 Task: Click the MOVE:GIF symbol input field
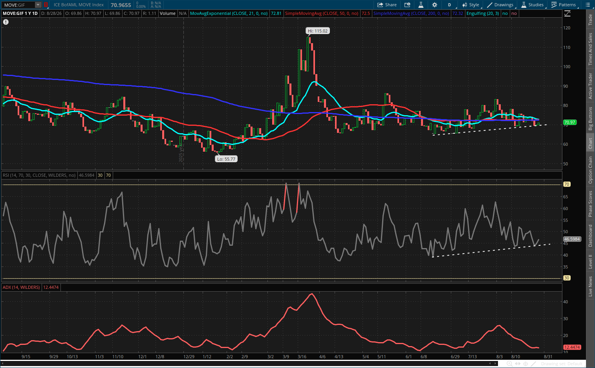click(18, 5)
